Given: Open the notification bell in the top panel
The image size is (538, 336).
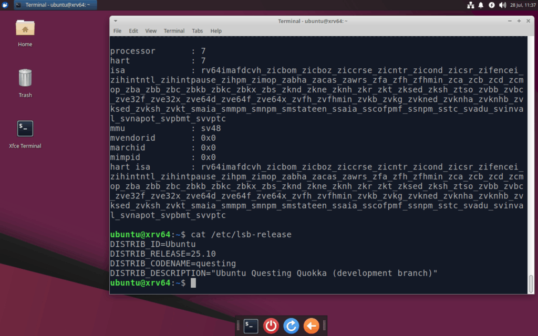Looking at the screenshot, I should pos(481,5).
